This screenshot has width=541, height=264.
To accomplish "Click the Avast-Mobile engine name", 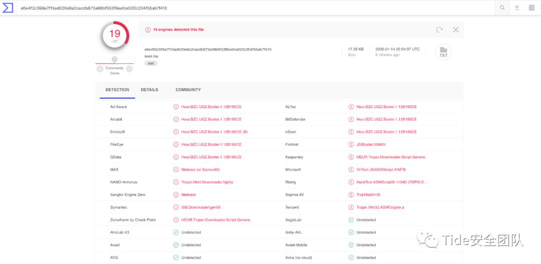I will pos(296,245).
